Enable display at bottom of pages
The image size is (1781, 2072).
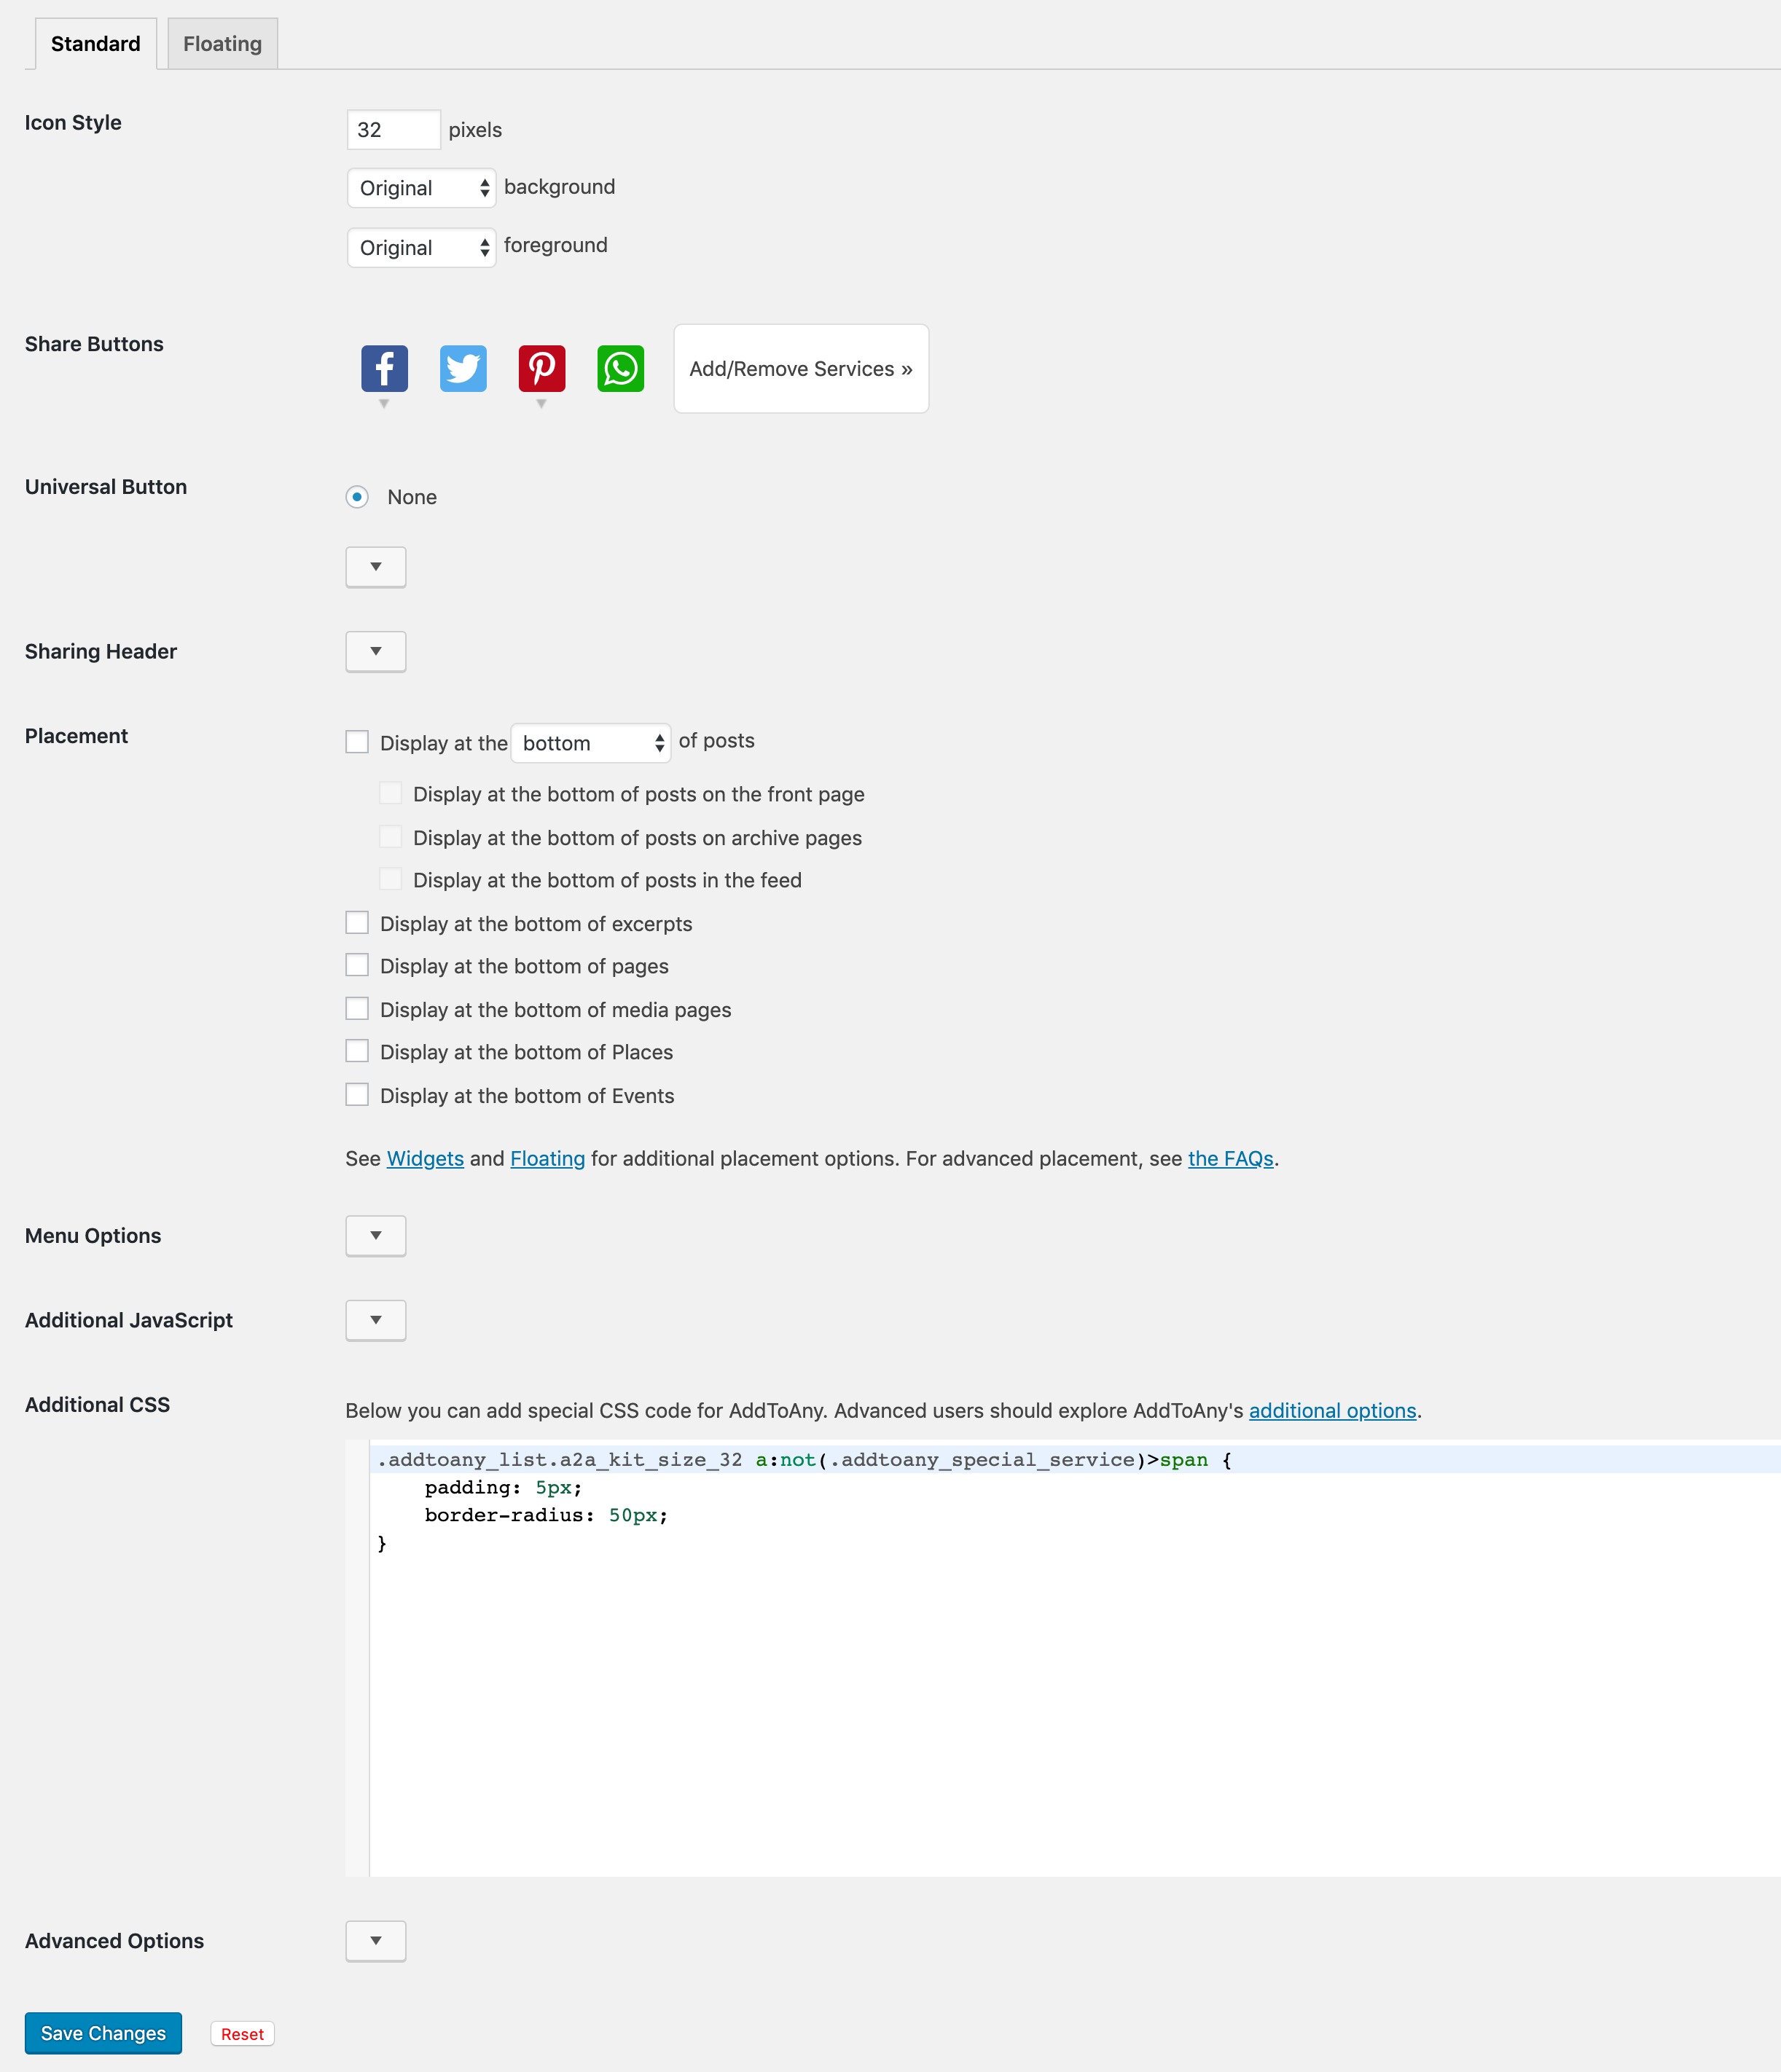tap(357, 965)
